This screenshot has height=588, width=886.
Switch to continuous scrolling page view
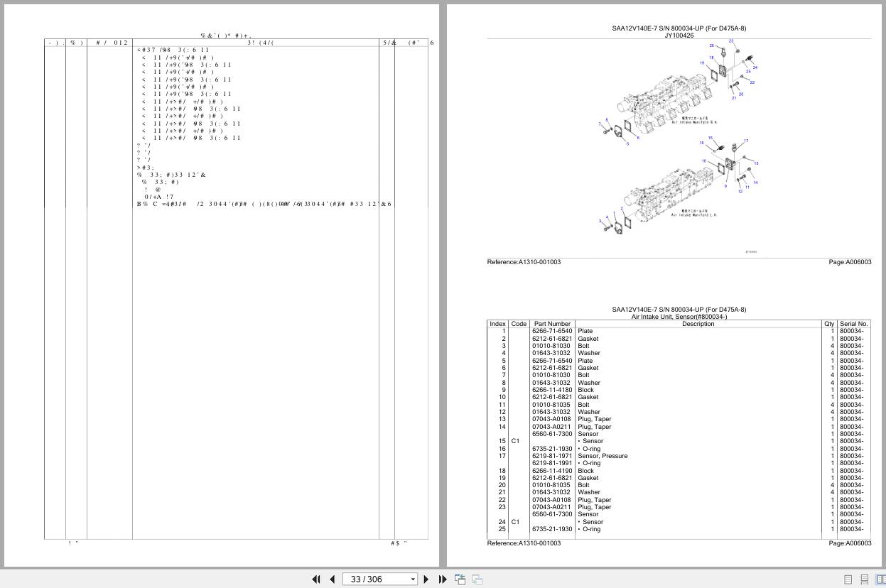pos(864,579)
